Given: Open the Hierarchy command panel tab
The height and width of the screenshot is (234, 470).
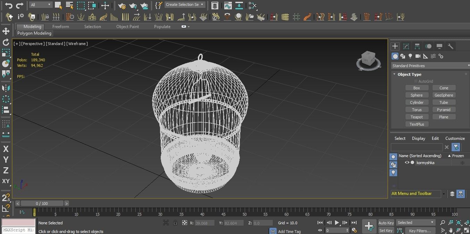Looking at the screenshot, I should 417,46.
